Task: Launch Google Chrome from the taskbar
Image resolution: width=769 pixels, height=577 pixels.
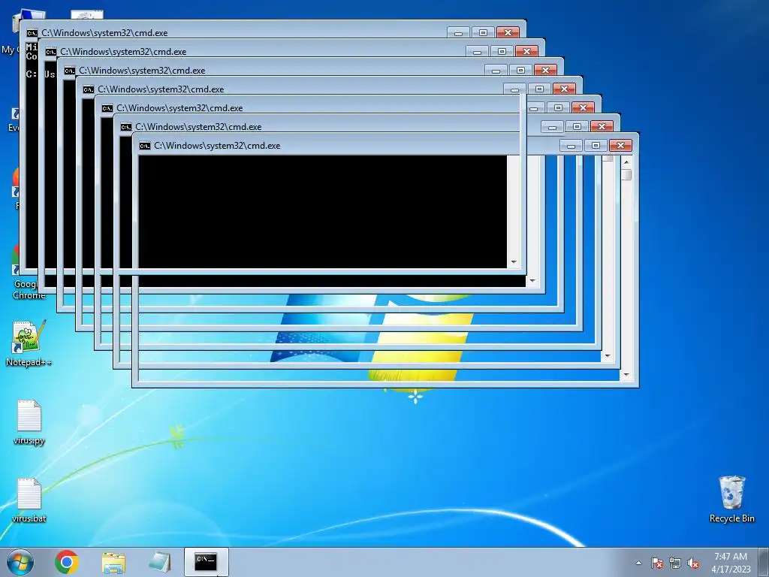Action: (x=67, y=562)
